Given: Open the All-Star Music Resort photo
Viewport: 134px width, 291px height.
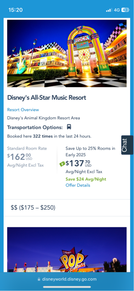Looking at the screenshot, I should (67, 53).
